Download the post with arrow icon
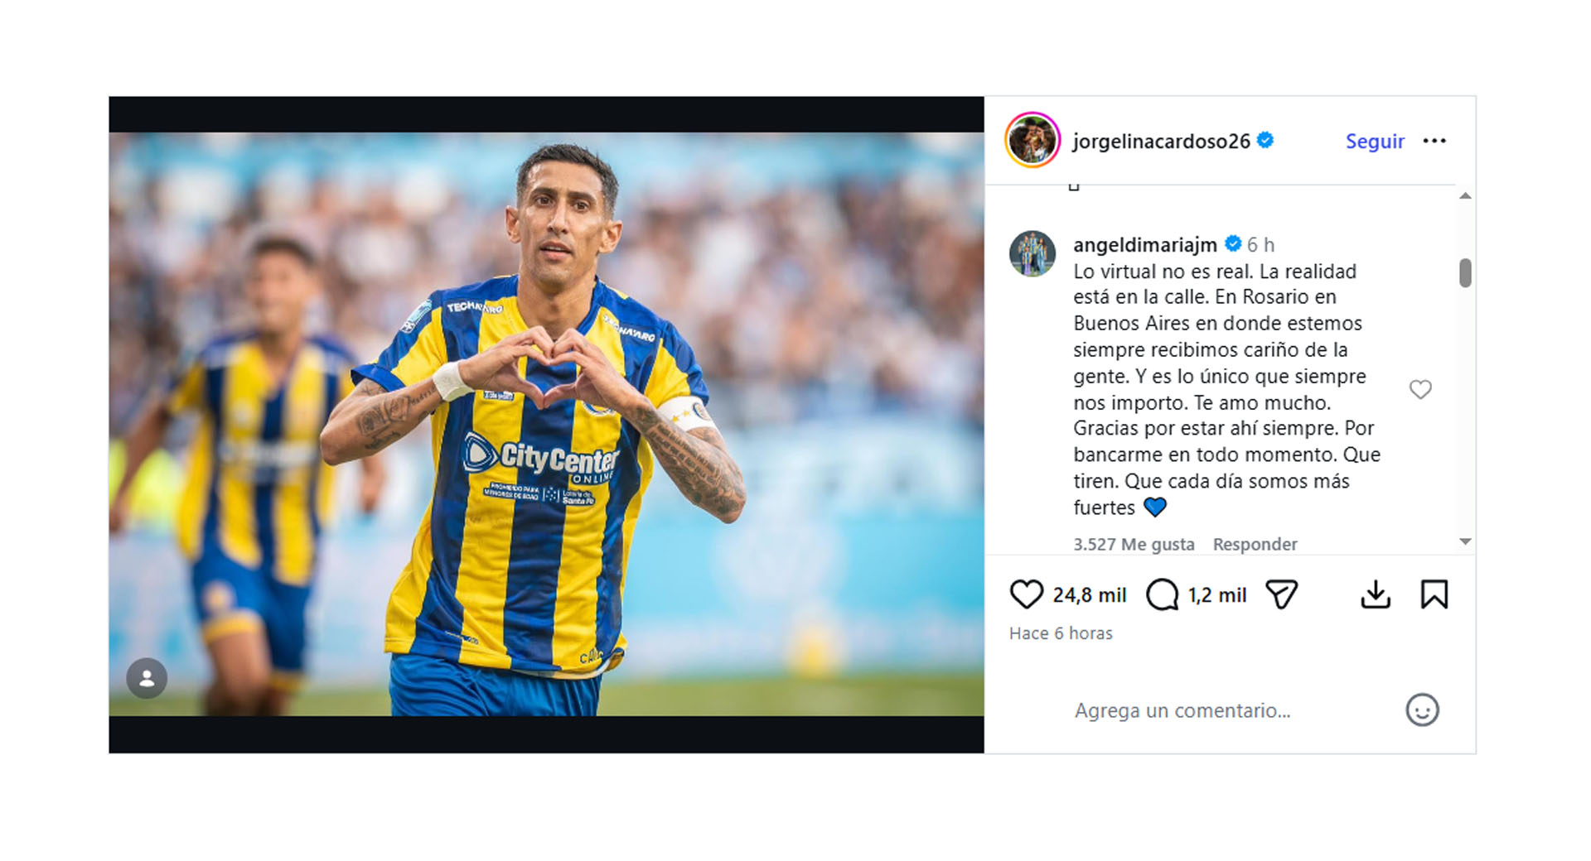This screenshot has width=1591, height=861. click(x=1376, y=594)
